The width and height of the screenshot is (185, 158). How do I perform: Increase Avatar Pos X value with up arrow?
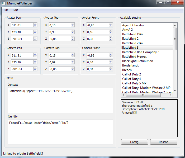[35, 24]
